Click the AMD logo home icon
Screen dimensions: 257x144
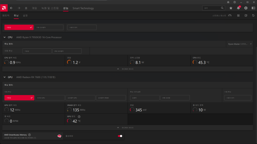pos(4,8)
